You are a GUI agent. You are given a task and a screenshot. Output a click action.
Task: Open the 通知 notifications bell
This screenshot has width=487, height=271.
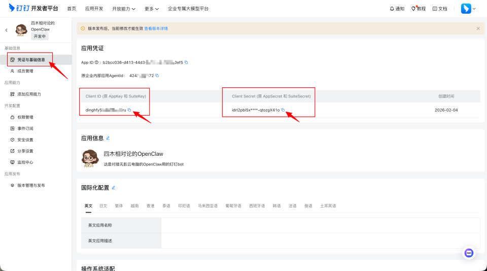pos(397,9)
